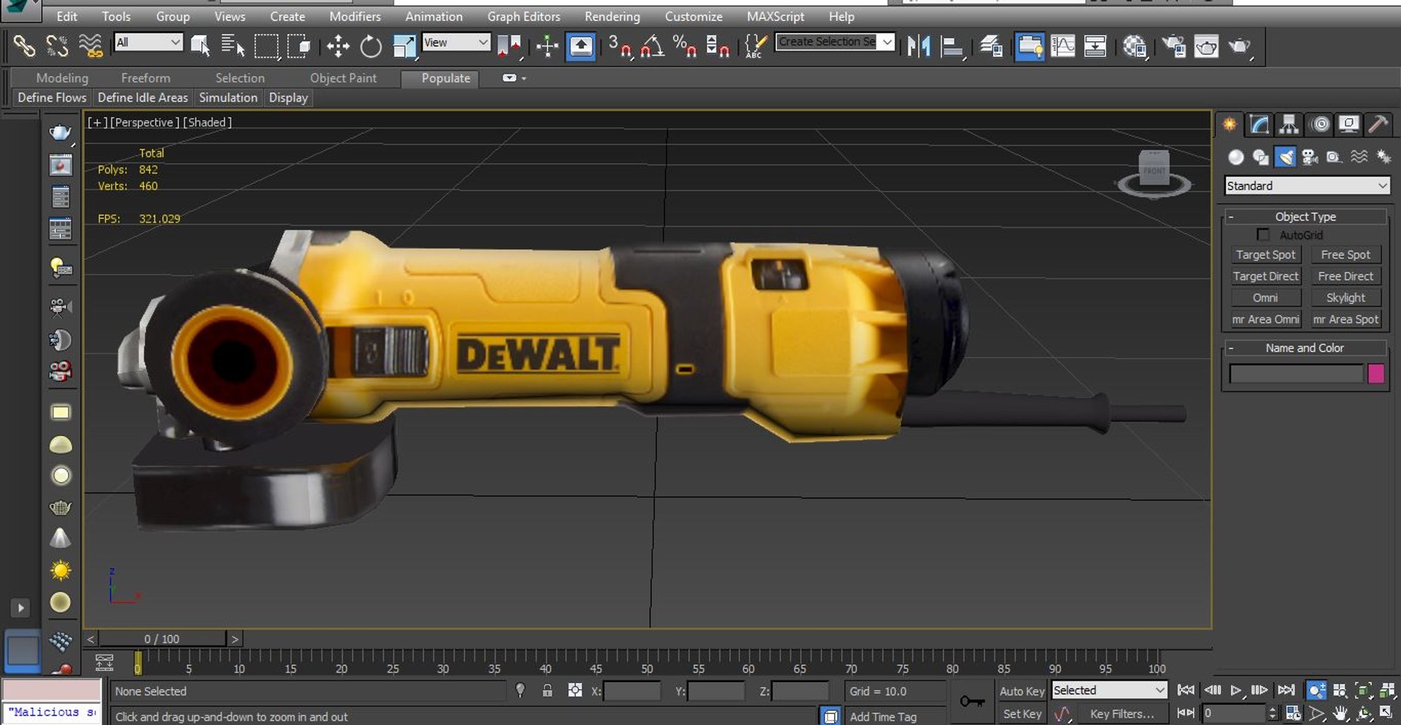This screenshot has width=1401, height=725.
Task: Open the Layer Manager icon
Action: click(x=991, y=47)
